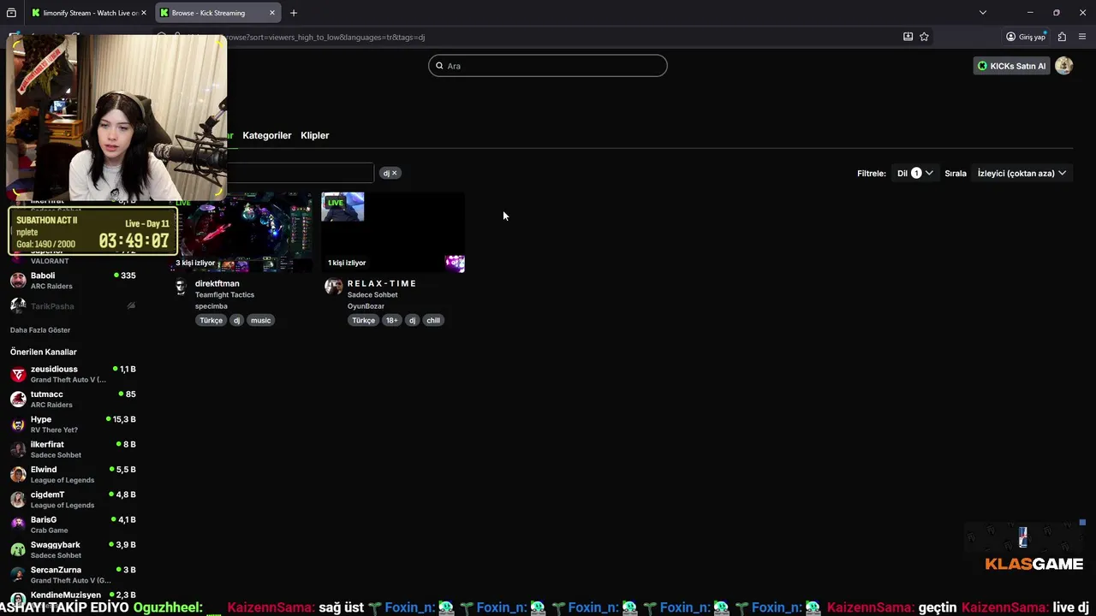Image resolution: width=1096 pixels, height=616 pixels.
Task: Switch to the Klipler tab
Action: point(314,135)
